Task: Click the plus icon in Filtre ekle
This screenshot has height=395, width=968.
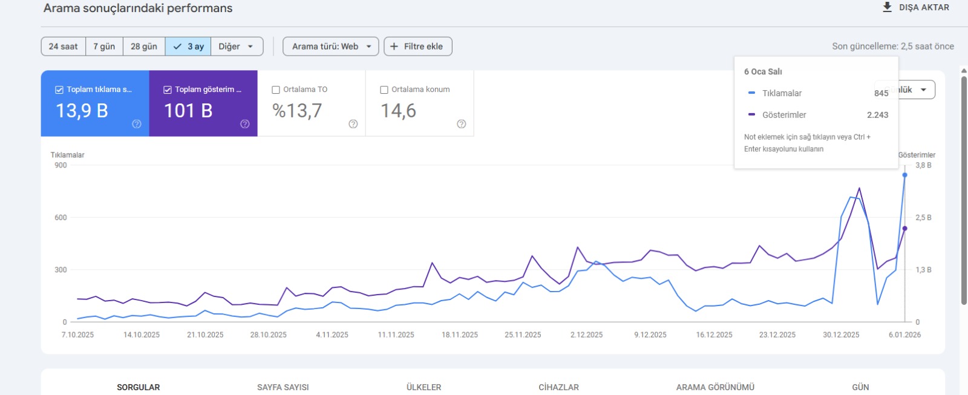Action: pos(394,47)
